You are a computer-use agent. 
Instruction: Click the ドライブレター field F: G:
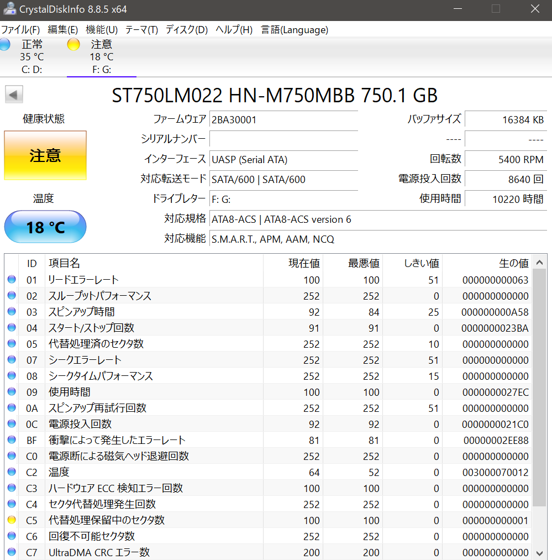click(x=284, y=199)
